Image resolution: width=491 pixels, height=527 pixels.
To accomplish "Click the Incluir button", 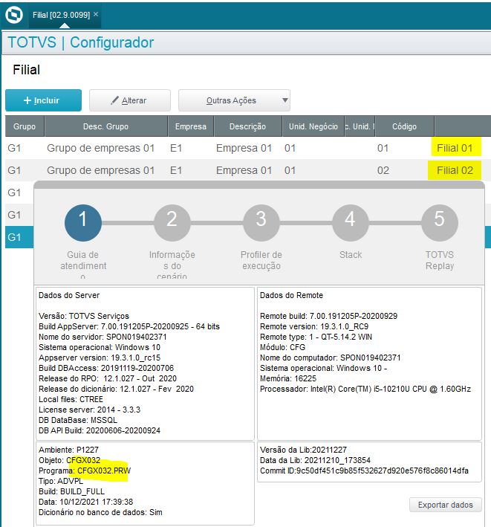I will tap(43, 100).
